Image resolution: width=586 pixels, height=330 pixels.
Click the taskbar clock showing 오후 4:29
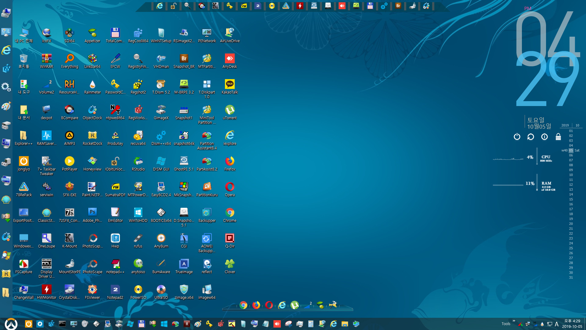pos(572,324)
